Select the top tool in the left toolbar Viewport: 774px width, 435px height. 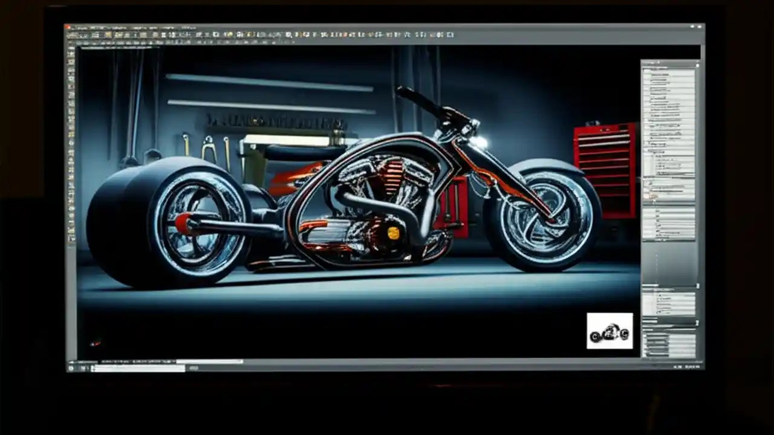click(71, 48)
